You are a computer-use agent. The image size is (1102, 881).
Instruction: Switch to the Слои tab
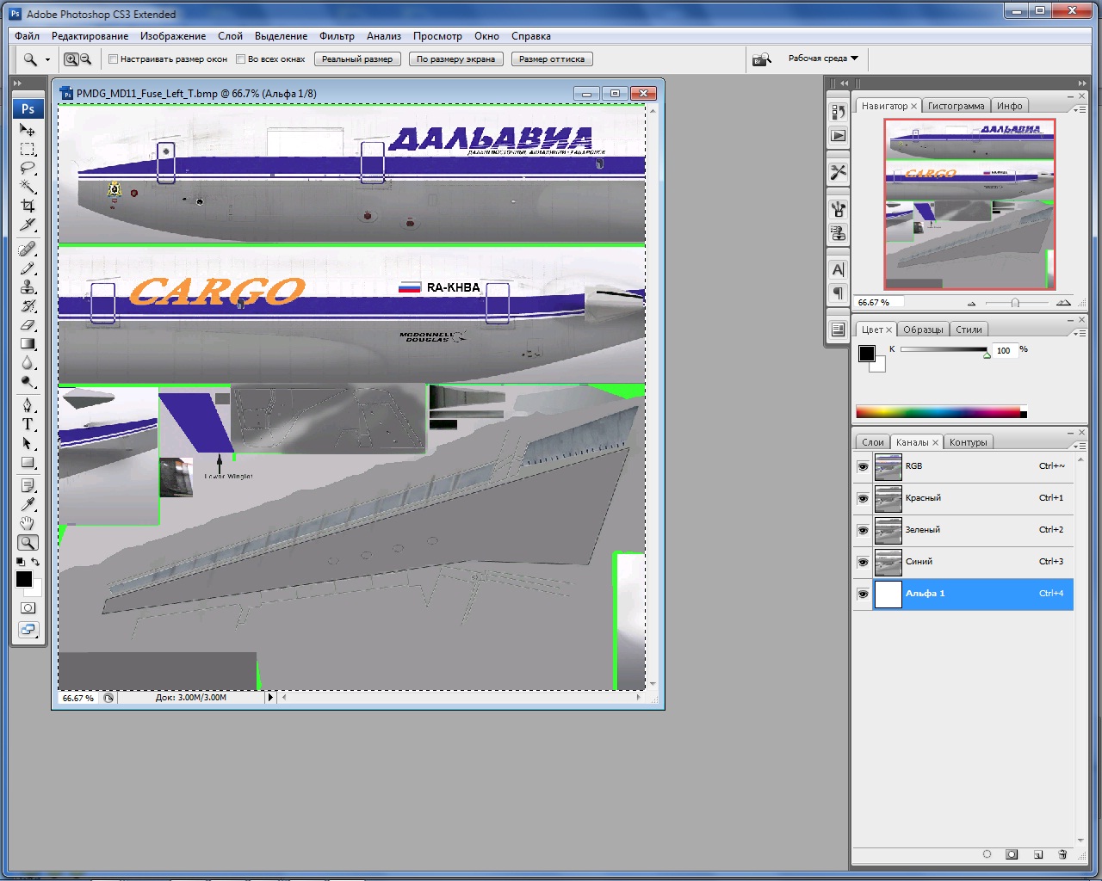873,442
